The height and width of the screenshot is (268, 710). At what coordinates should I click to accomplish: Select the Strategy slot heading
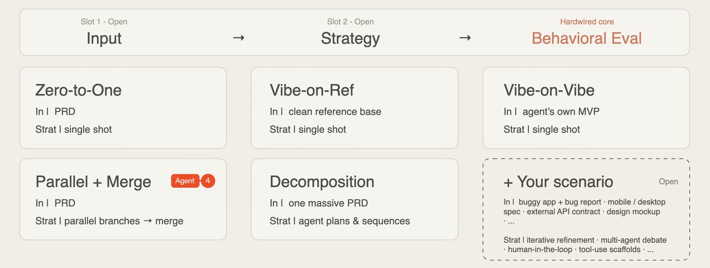(x=350, y=39)
